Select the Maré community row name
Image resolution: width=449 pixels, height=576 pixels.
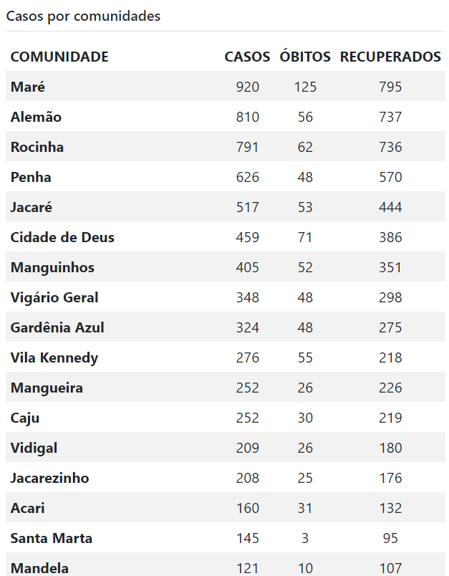tap(28, 87)
